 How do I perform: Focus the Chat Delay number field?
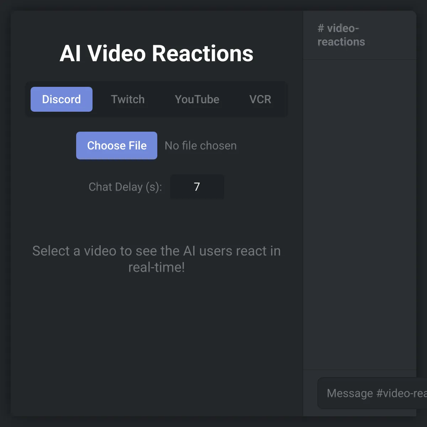(x=197, y=187)
